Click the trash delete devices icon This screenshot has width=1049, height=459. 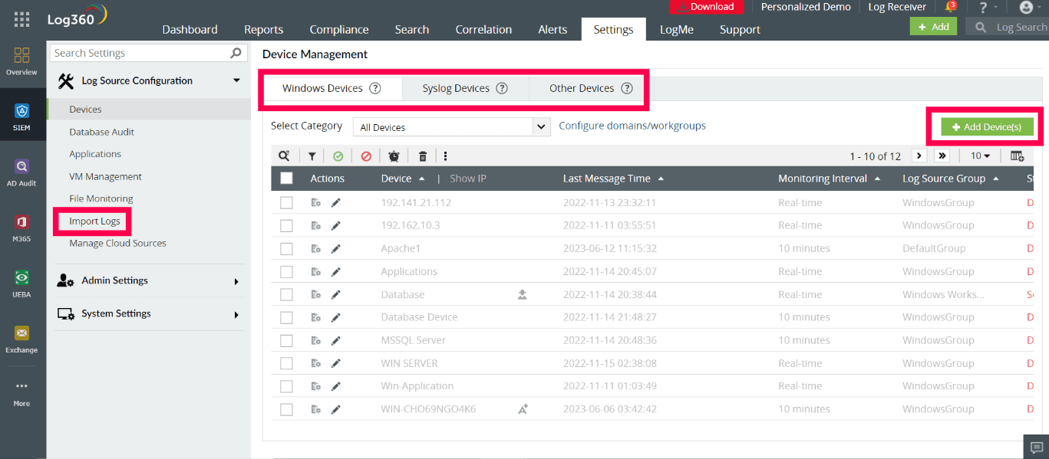pyautogui.click(x=423, y=156)
